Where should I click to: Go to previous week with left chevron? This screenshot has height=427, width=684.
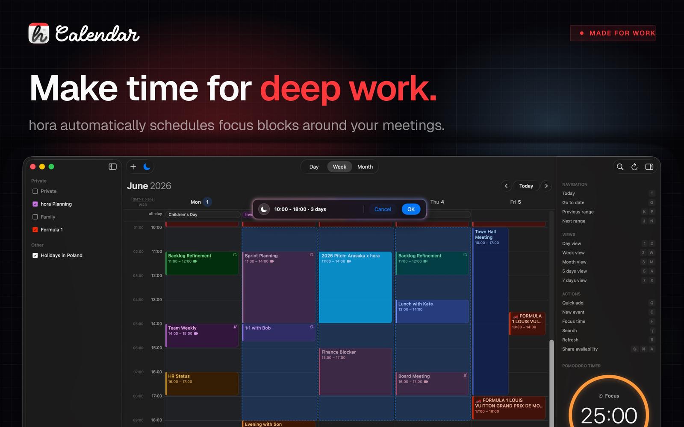(x=506, y=186)
